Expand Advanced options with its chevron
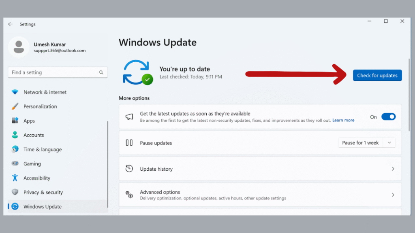This screenshot has height=233, width=415. click(393, 195)
